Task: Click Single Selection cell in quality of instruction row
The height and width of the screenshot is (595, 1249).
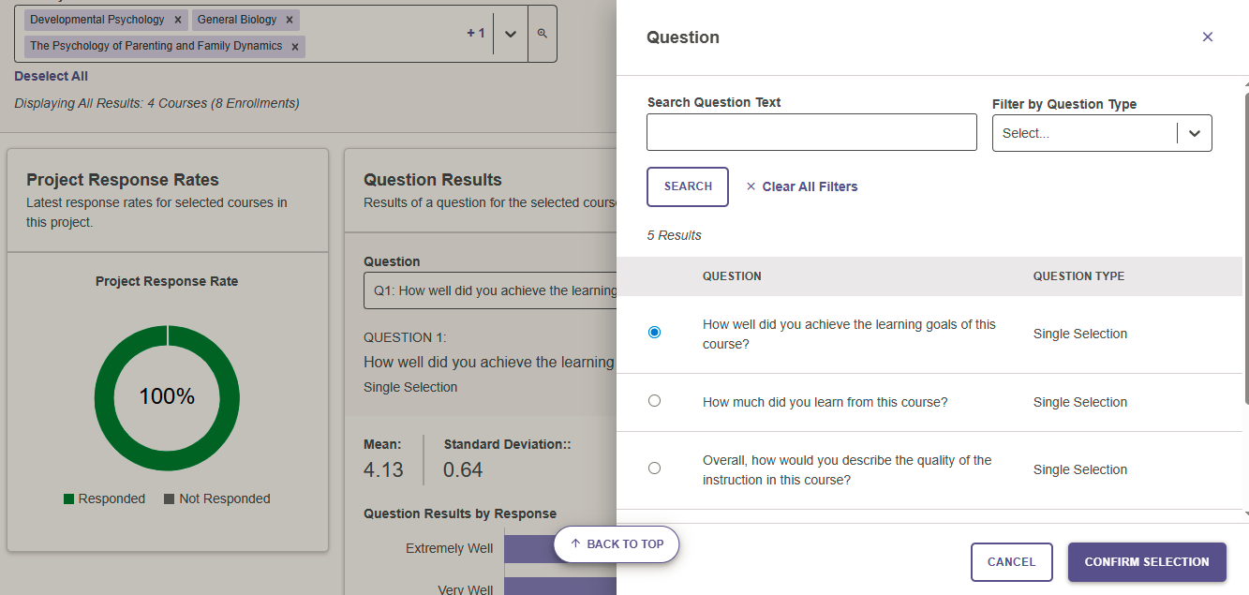Action: point(1080,469)
